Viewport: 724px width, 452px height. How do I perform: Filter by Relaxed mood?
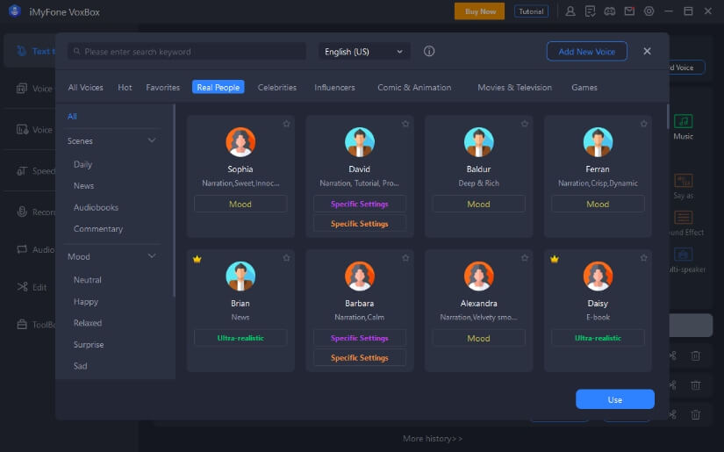87,323
